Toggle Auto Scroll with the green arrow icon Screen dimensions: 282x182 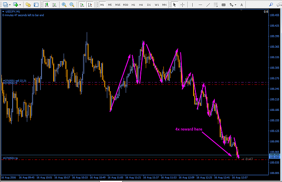[x=82, y=5]
